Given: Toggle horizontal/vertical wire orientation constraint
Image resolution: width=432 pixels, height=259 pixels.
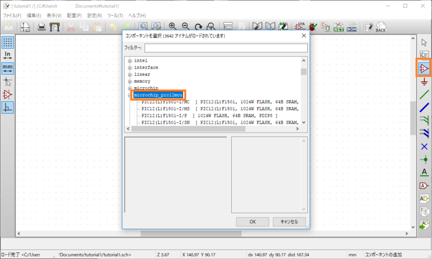Looking at the screenshot, I should (x=8, y=107).
